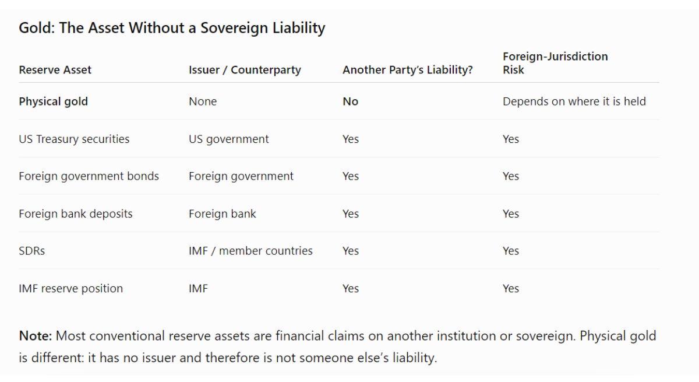Image resolution: width=699 pixels, height=382 pixels.
Task: Select the IMF issuer cell in last row
Action: click(x=198, y=288)
